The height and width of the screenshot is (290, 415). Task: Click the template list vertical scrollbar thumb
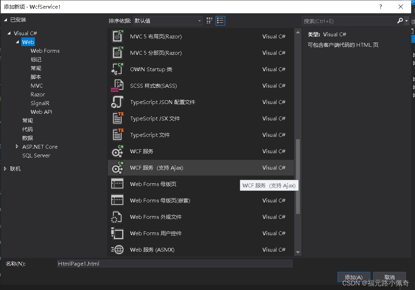[298, 176]
